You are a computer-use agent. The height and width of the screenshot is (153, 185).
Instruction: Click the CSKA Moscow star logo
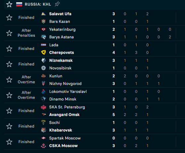pos(43,146)
